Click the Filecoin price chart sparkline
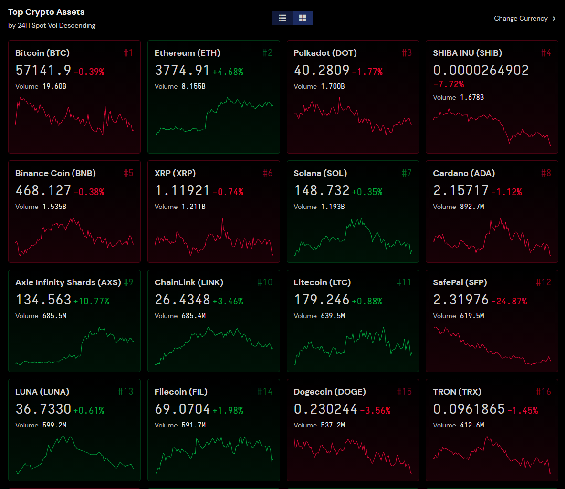This screenshot has width=565, height=489. (214, 455)
